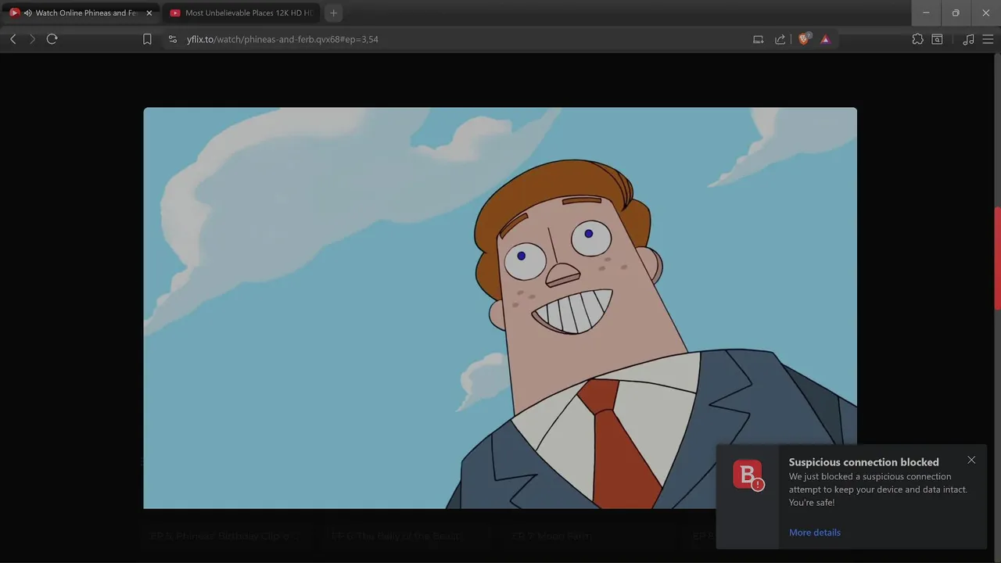Viewport: 1001px width, 563px height.
Task: Go back to the previous page
Action: [13, 39]
